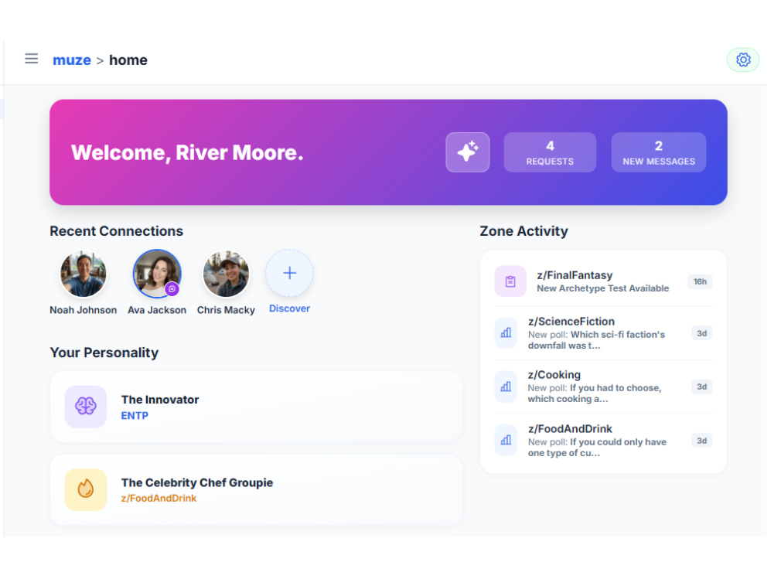View your 2 New Messages
The image size is (781, 586).
(x=658, y=152)
